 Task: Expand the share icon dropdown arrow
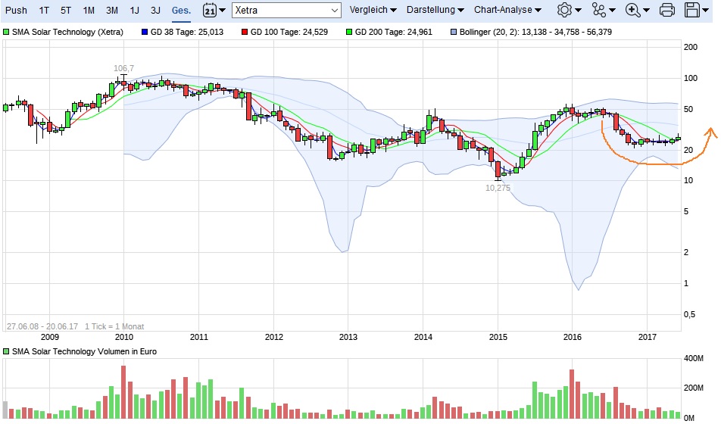click(612, 10)
